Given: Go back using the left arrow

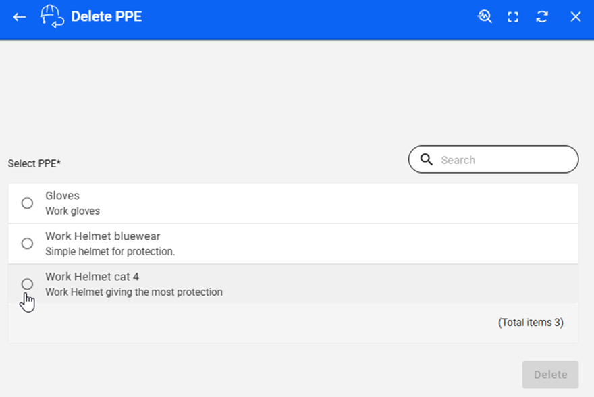Looking at the screenshot, I should [20, 17].
